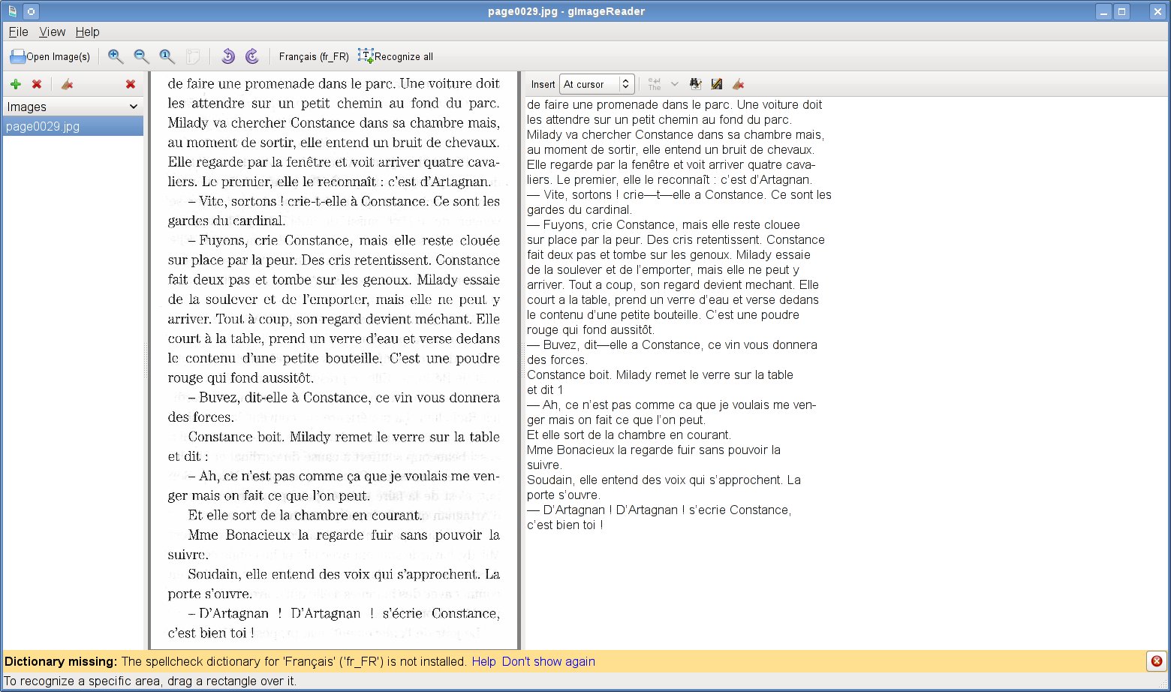Click the scanned page image preview
The width and height of the screenshot is (1171, 692).
click(x=334, y=360)
